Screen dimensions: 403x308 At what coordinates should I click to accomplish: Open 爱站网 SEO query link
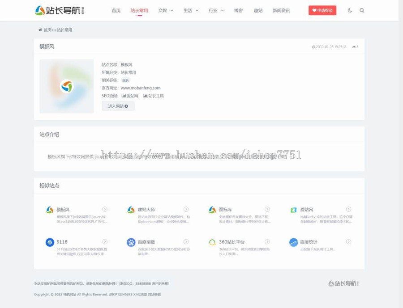(x=130, y=96)
